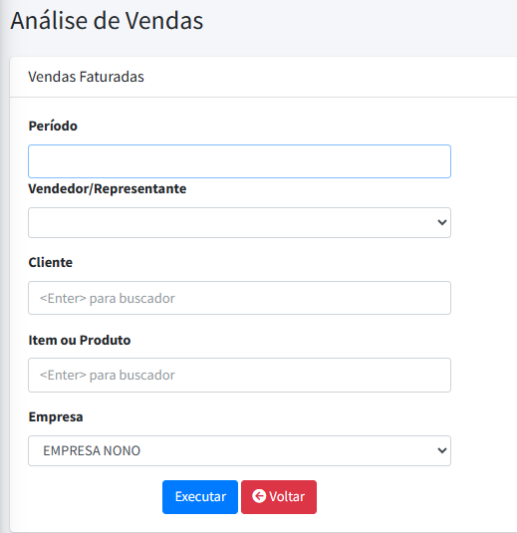Click the back arrow icon on Voltar
The image size is (517, 533).
pyautogui.click(x=259, y=496)
